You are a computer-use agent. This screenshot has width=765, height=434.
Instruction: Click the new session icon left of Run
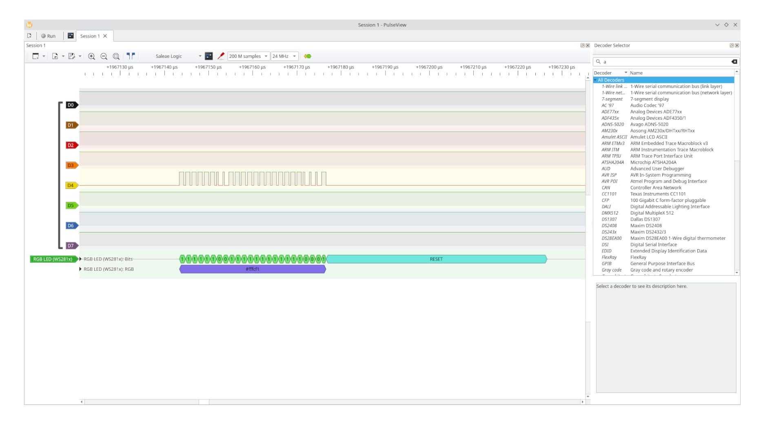[x=29, y=36]
